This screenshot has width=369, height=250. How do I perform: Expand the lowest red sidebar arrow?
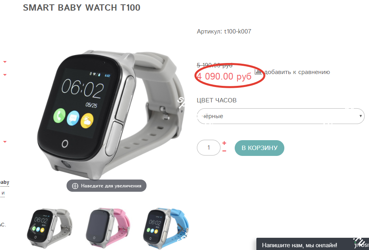(x=5, y=142)
